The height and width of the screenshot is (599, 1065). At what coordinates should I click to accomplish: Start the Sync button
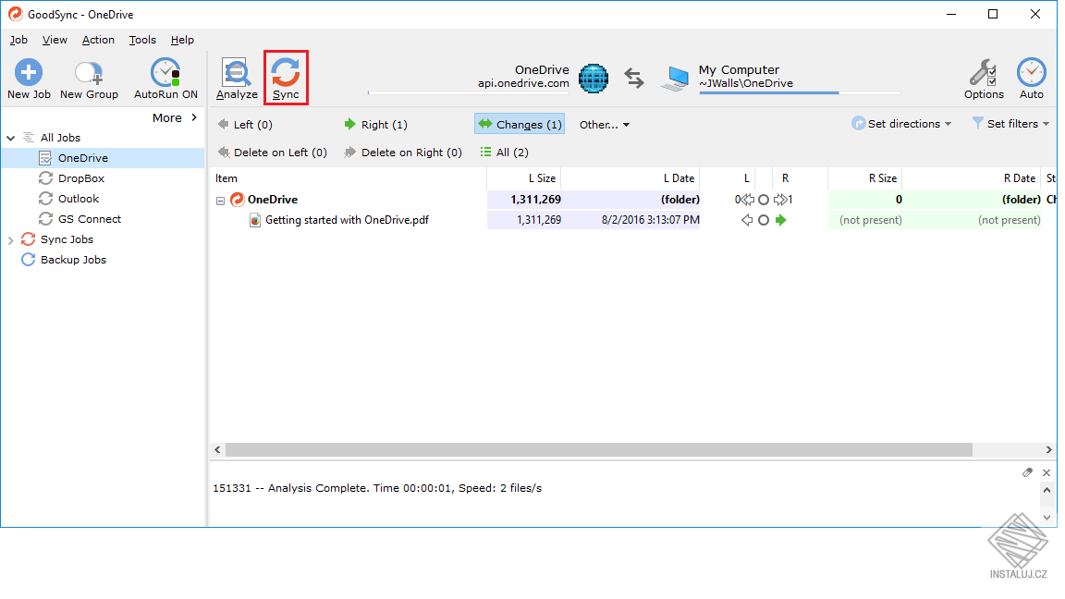[286, 79]
